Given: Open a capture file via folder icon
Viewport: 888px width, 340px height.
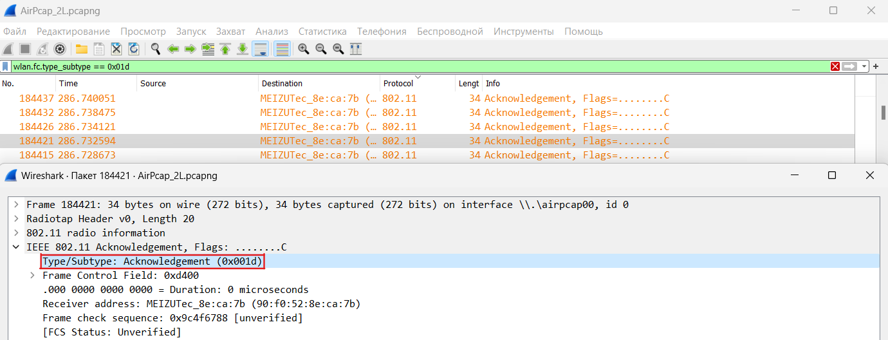Looking at the screenshot, I should 82,49.
